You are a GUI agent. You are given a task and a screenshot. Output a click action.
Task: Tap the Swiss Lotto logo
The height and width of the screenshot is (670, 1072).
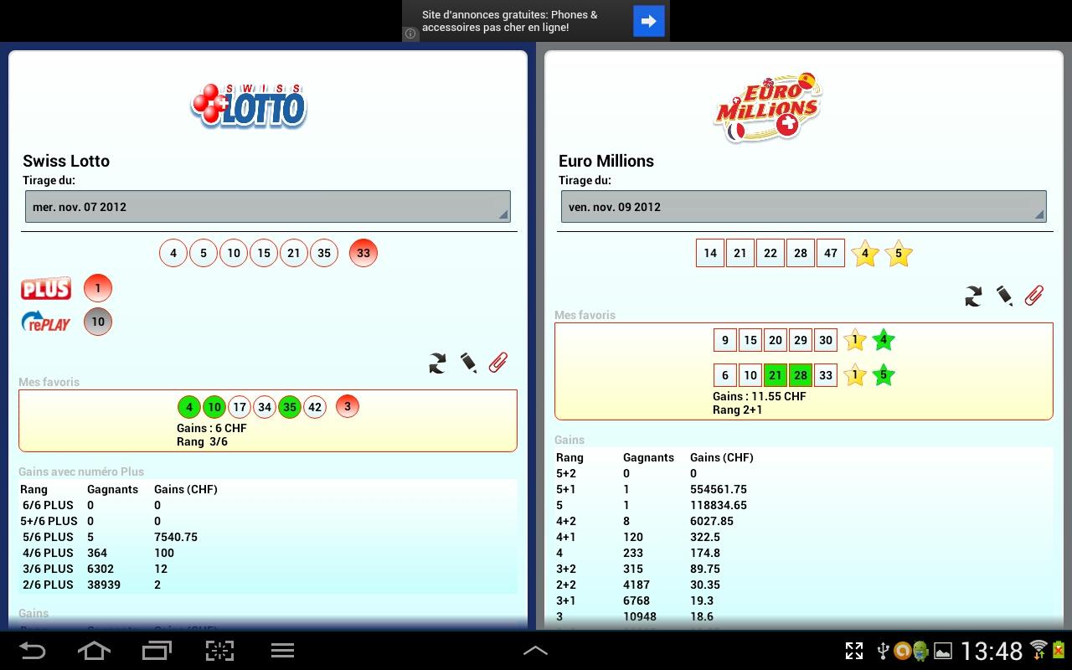point(249,106)
